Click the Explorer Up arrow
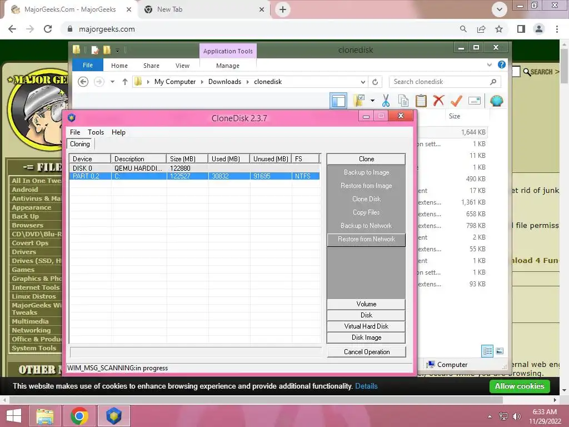 pos(125,82)
